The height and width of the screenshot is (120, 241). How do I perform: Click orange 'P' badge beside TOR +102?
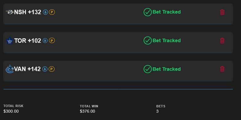point(52,41)
